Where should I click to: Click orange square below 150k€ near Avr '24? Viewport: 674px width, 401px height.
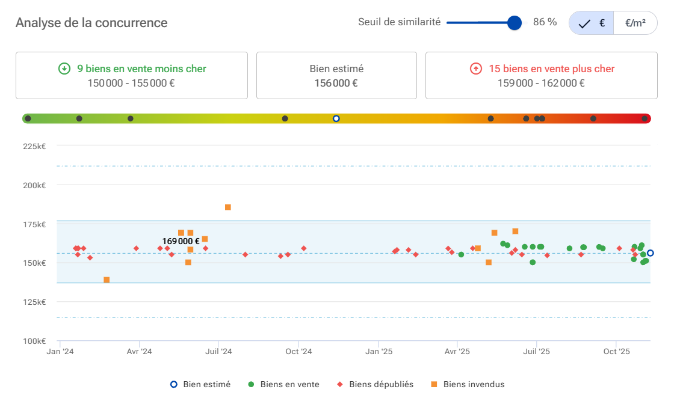pyautogui.click(x=107, y=280)
